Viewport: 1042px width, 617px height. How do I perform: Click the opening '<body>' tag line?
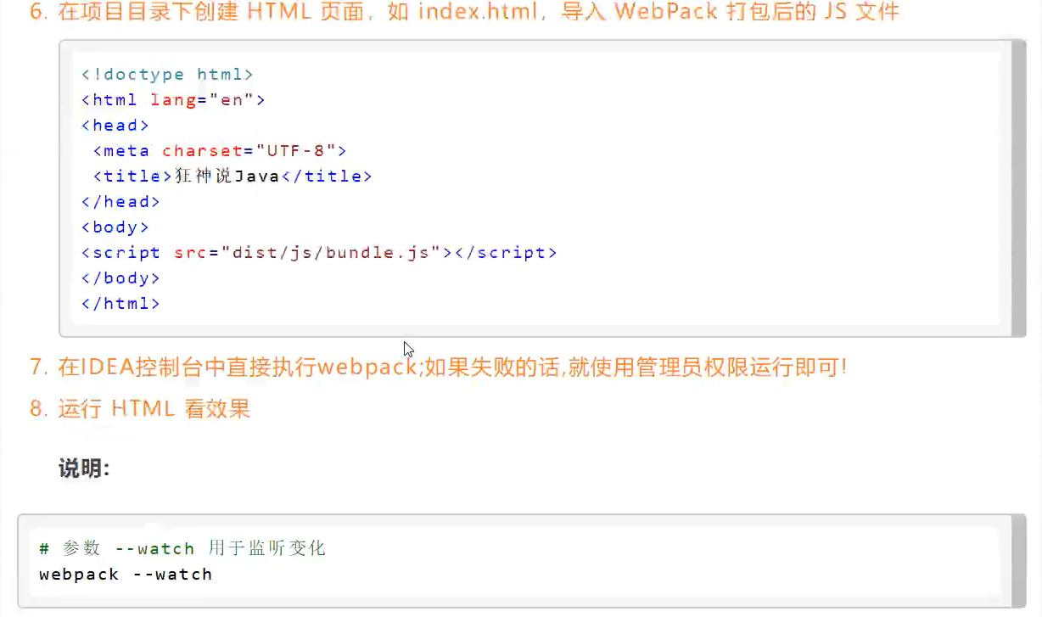(x=115, y=227)
